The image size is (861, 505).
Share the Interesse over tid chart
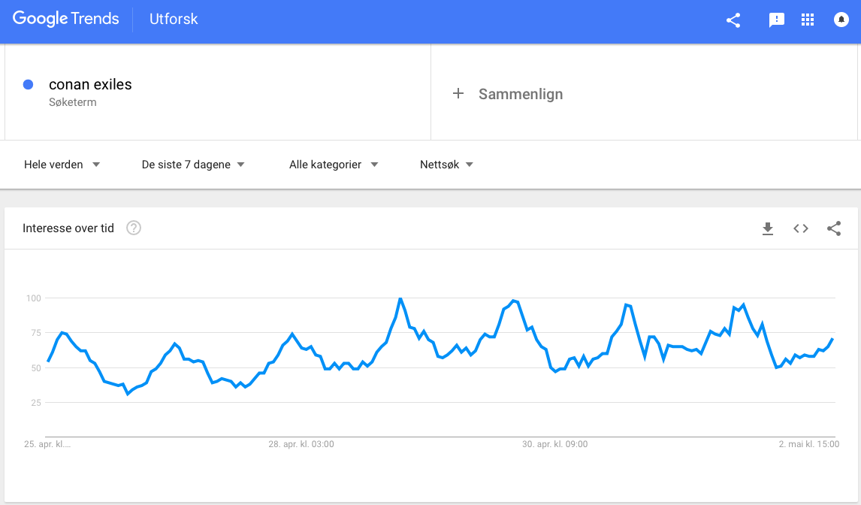point(833,228)
